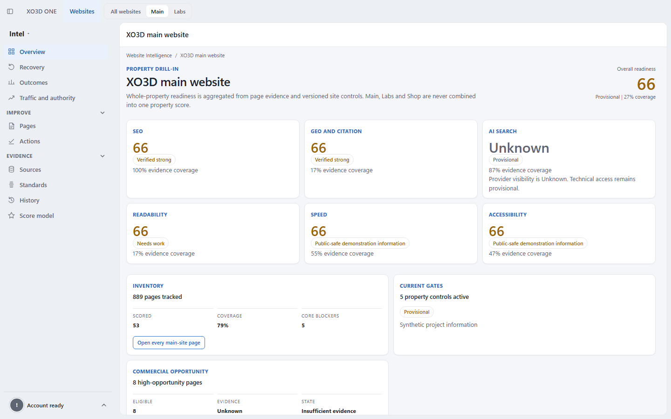Open the Overview sidebar item
The width and height of the screenshot is (671, 419).
(56, 52)
